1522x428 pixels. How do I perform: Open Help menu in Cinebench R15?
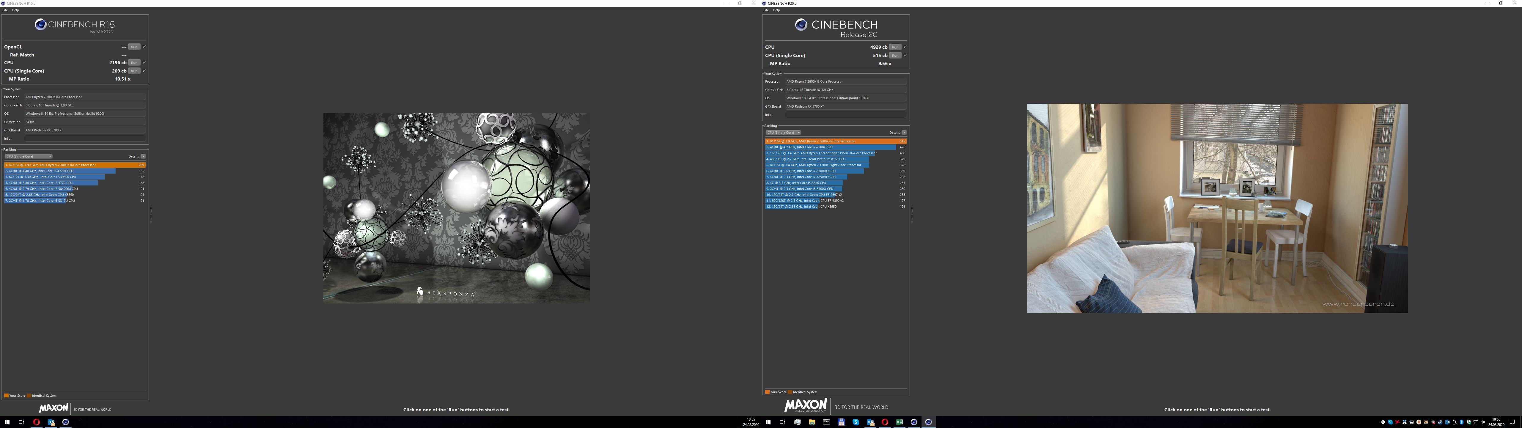click(x=15, y=10)
